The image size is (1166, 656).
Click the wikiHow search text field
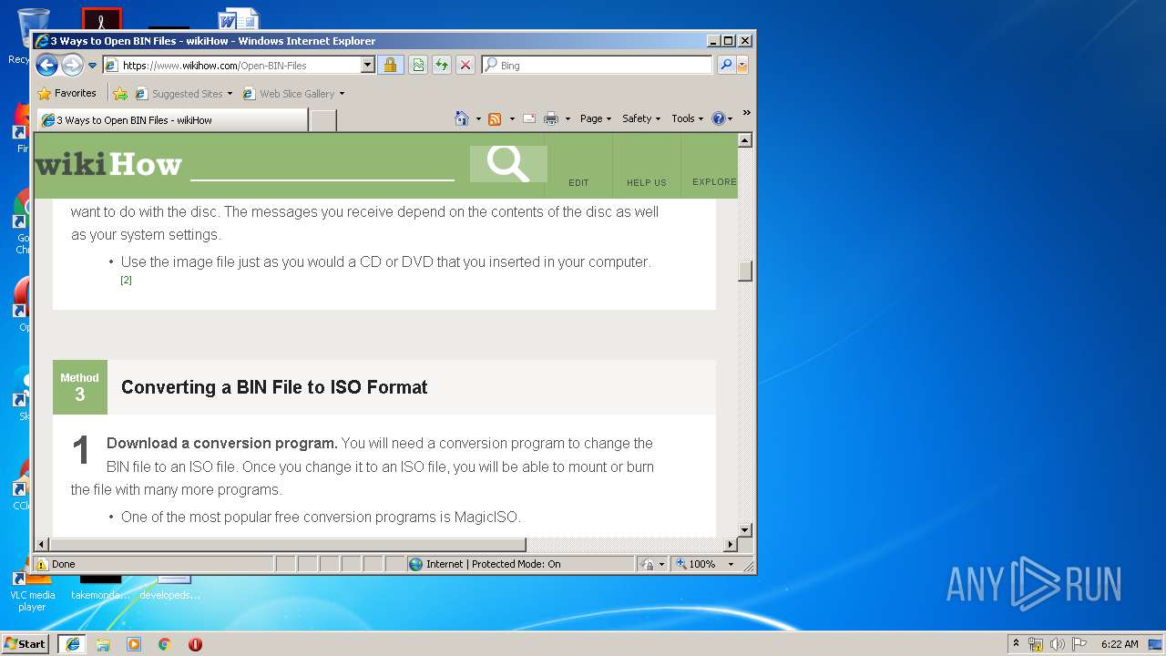(322, 164)
